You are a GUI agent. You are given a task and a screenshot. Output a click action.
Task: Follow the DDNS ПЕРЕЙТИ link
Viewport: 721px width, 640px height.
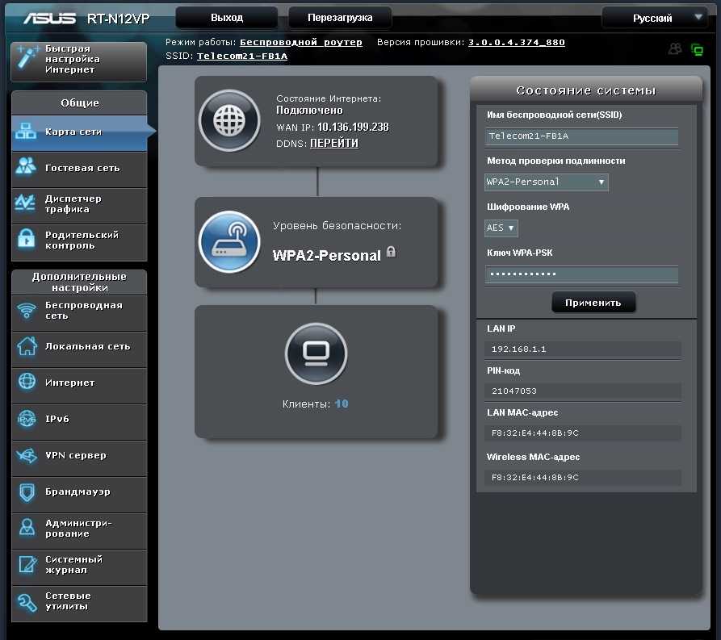coord(333,144)
